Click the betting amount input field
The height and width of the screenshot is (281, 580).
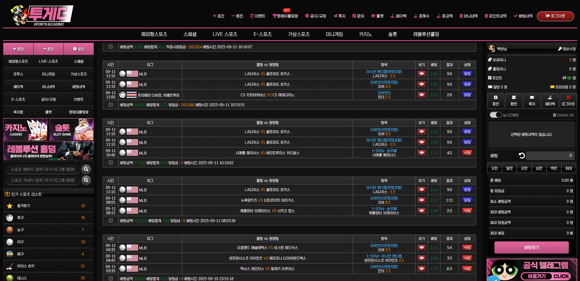coord(550,156)
